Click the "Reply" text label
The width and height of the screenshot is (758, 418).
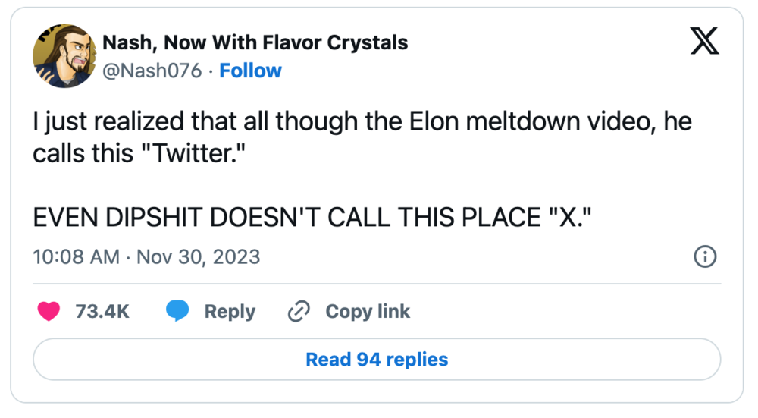[x=230, y=312]
